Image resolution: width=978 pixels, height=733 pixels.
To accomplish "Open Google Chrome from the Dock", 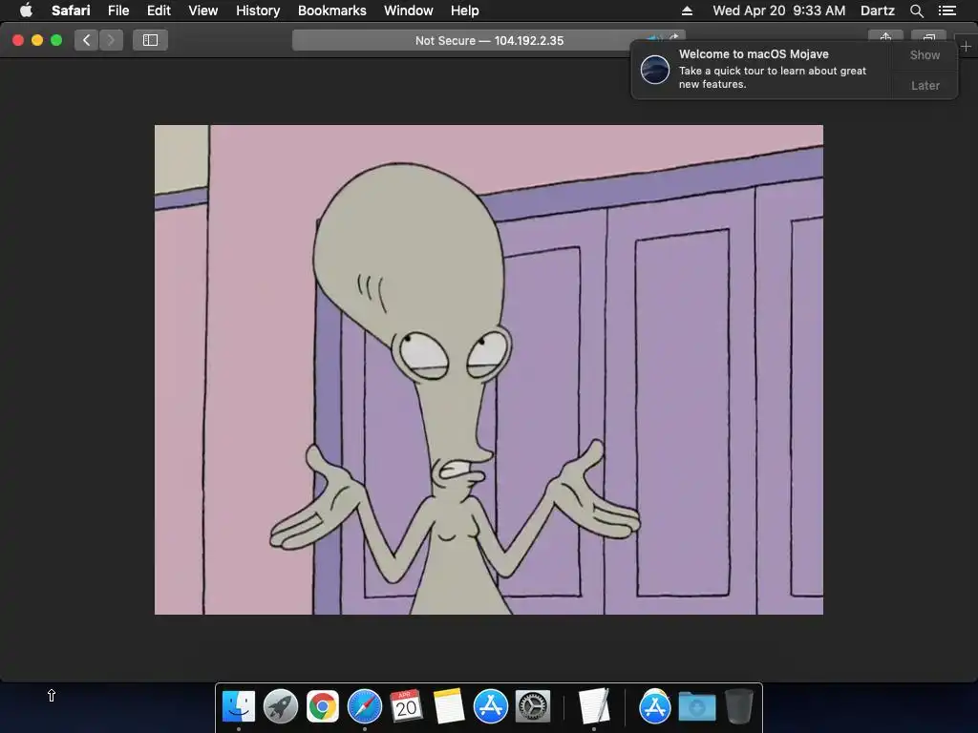I will click(322, 707).
